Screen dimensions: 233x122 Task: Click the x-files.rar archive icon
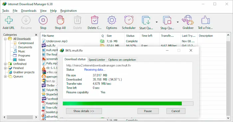[44, 72]
